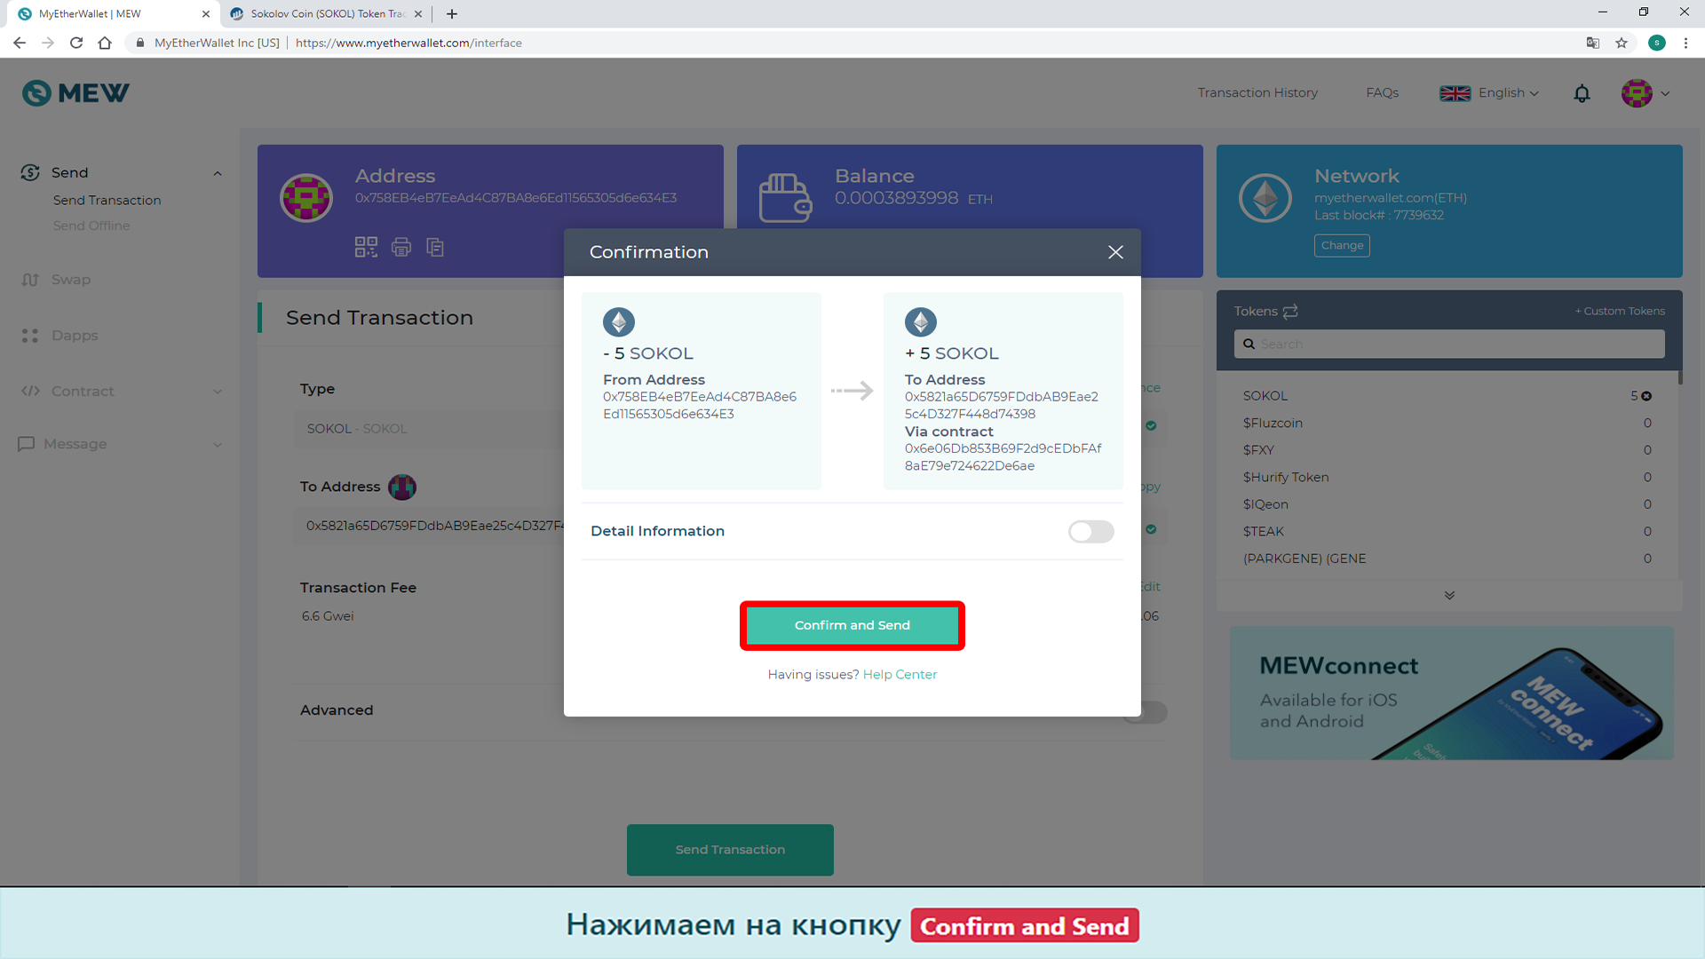1705x959 pixels.
Task: Select the $Hurify Token row
Action: (1447, 478)
